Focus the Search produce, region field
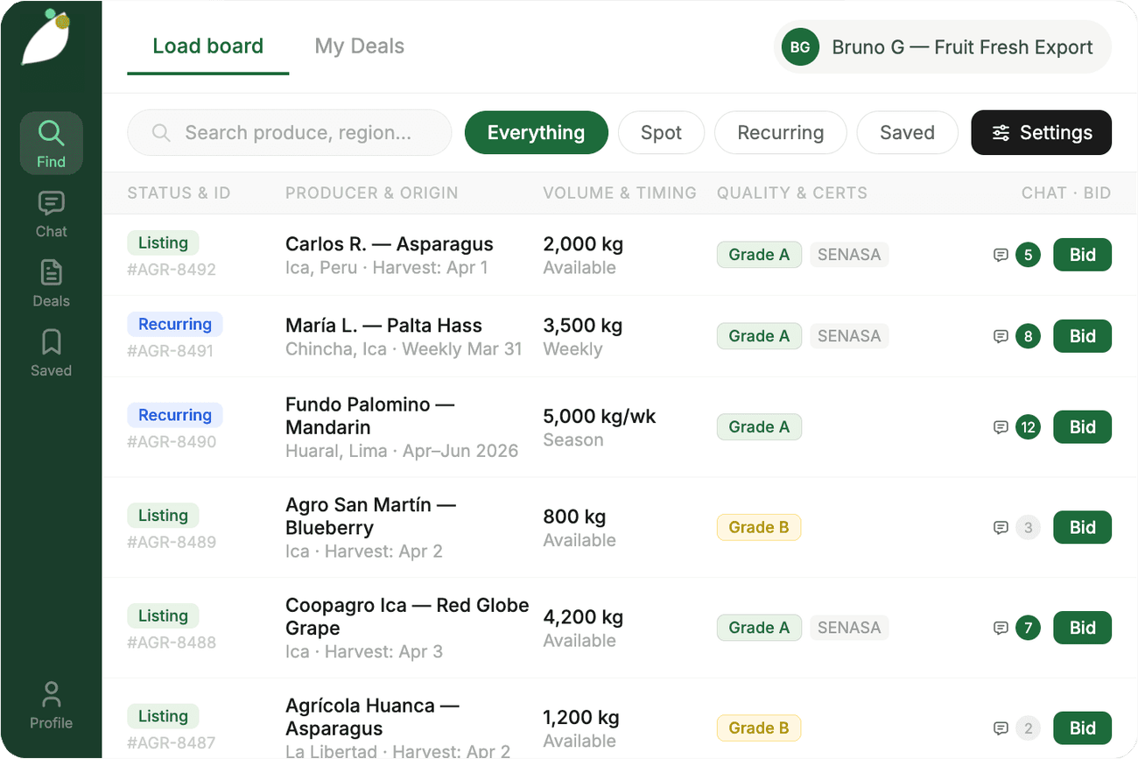The image size is (1138, 759). tap(290, 133)
